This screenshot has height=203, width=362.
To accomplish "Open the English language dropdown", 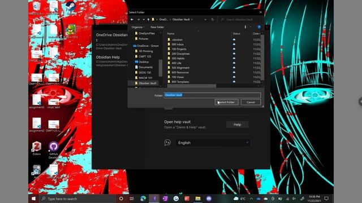I will pos(213,143).
